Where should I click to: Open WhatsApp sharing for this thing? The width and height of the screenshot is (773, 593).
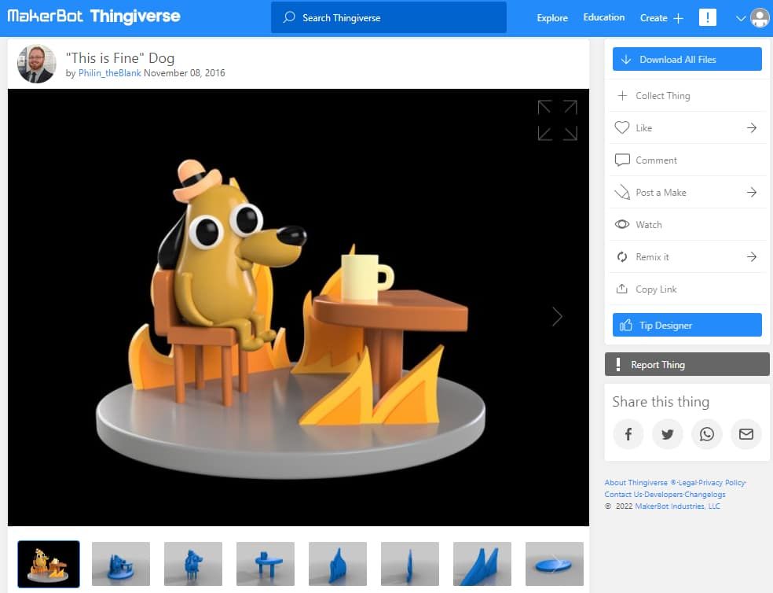[706, 434]
